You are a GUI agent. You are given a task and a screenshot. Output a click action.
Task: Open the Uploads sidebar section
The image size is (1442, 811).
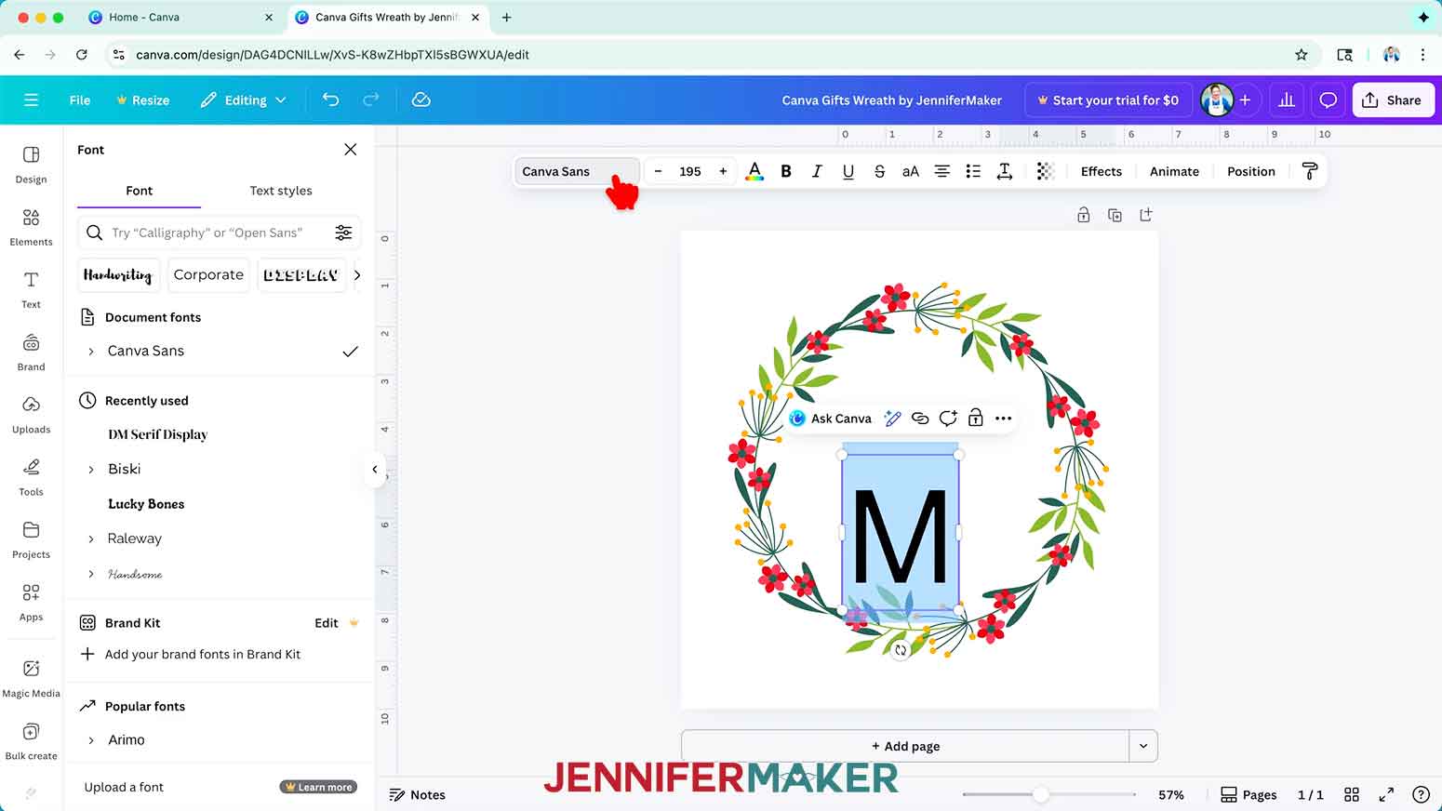click(31, 414)
